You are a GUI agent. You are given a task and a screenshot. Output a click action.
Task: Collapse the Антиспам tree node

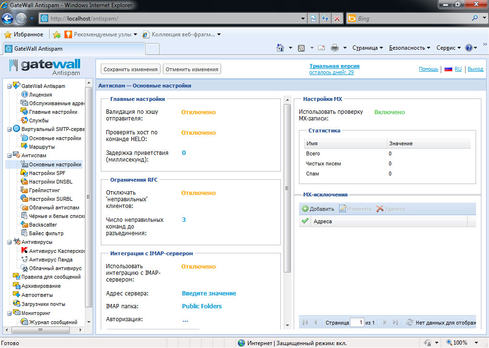click(10, 155)
